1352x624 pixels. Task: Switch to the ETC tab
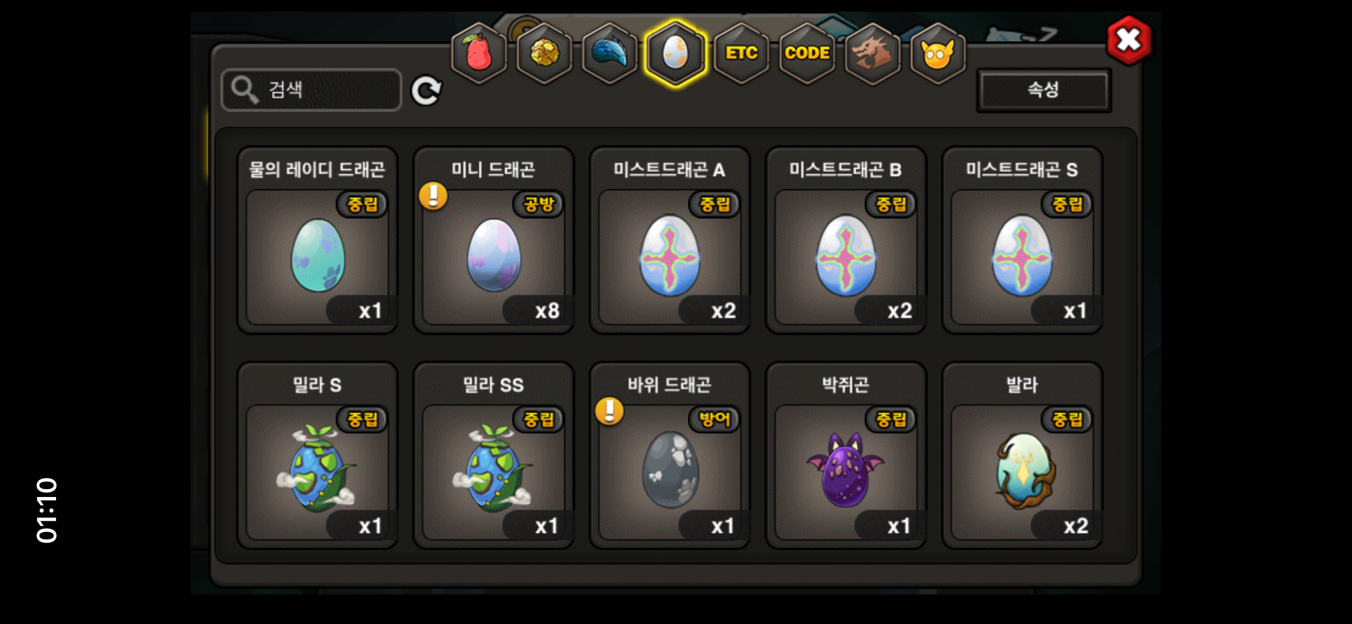point(741,53)
